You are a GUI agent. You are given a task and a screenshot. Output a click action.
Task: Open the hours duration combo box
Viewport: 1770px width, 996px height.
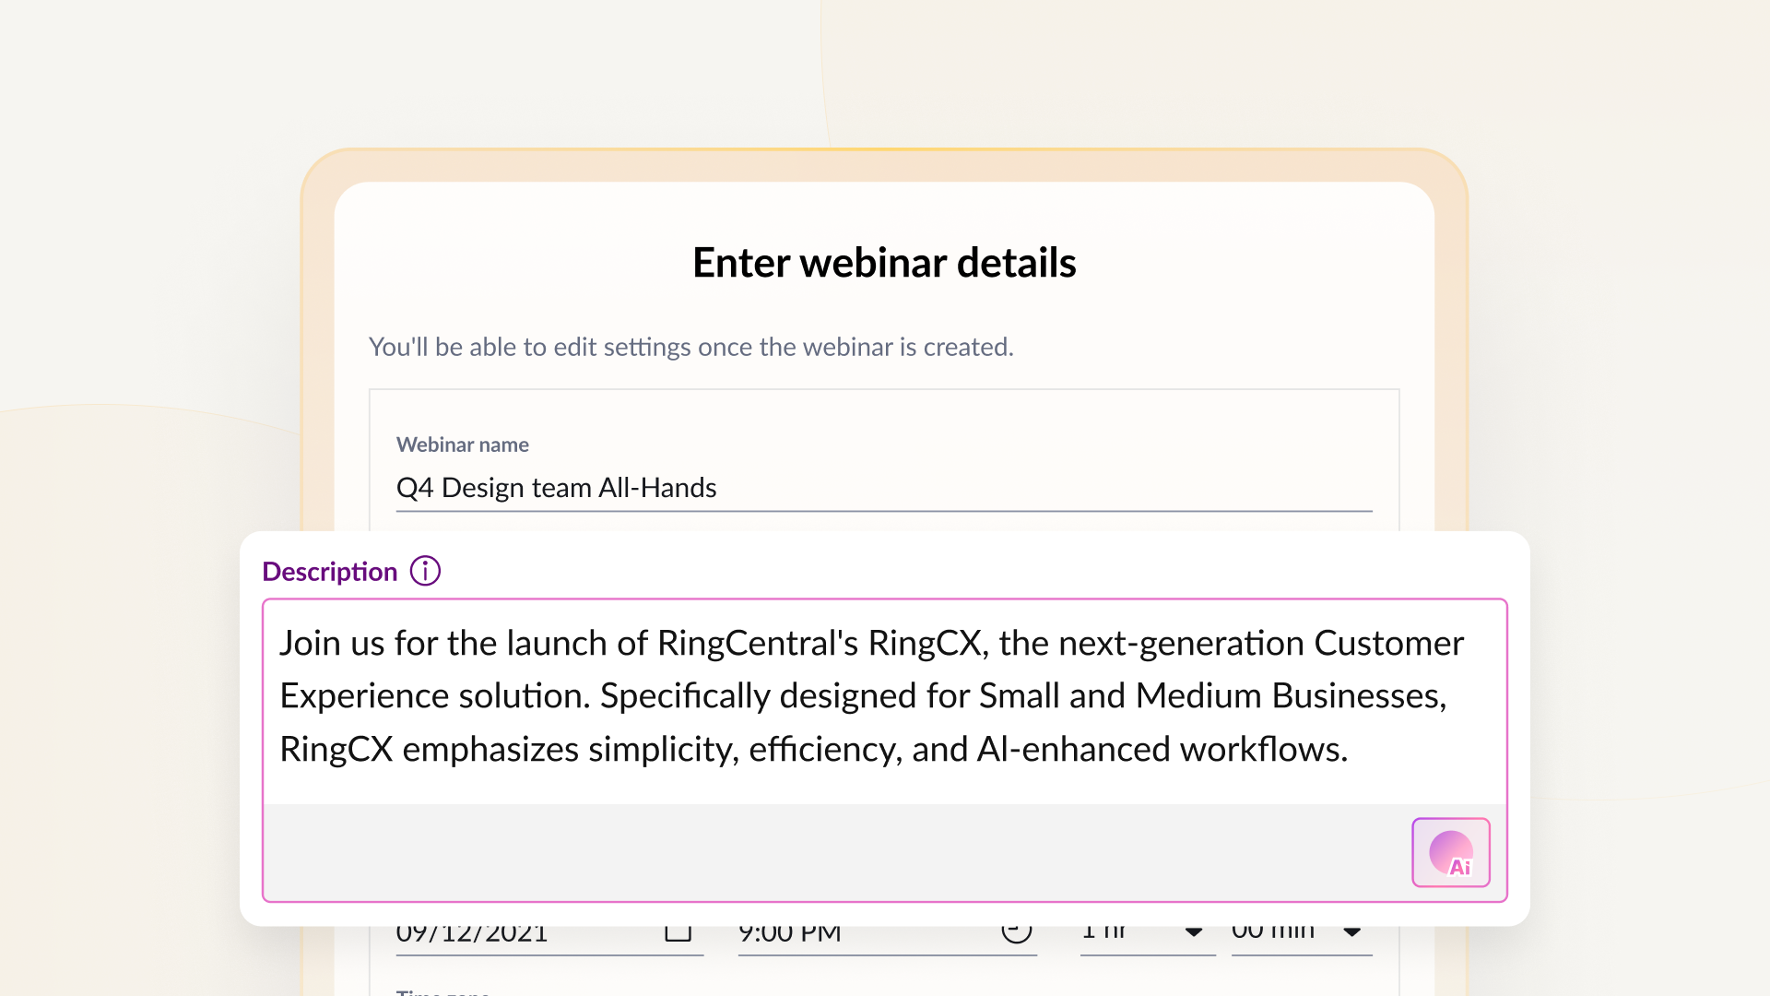click(x=1134, y=935)
